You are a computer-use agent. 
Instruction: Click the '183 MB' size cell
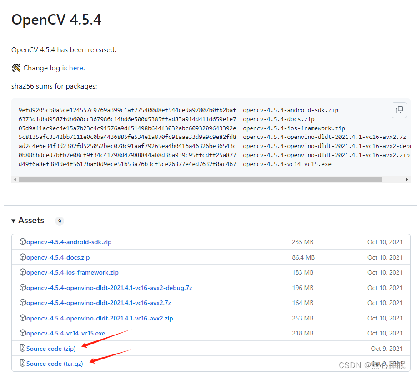303,273
